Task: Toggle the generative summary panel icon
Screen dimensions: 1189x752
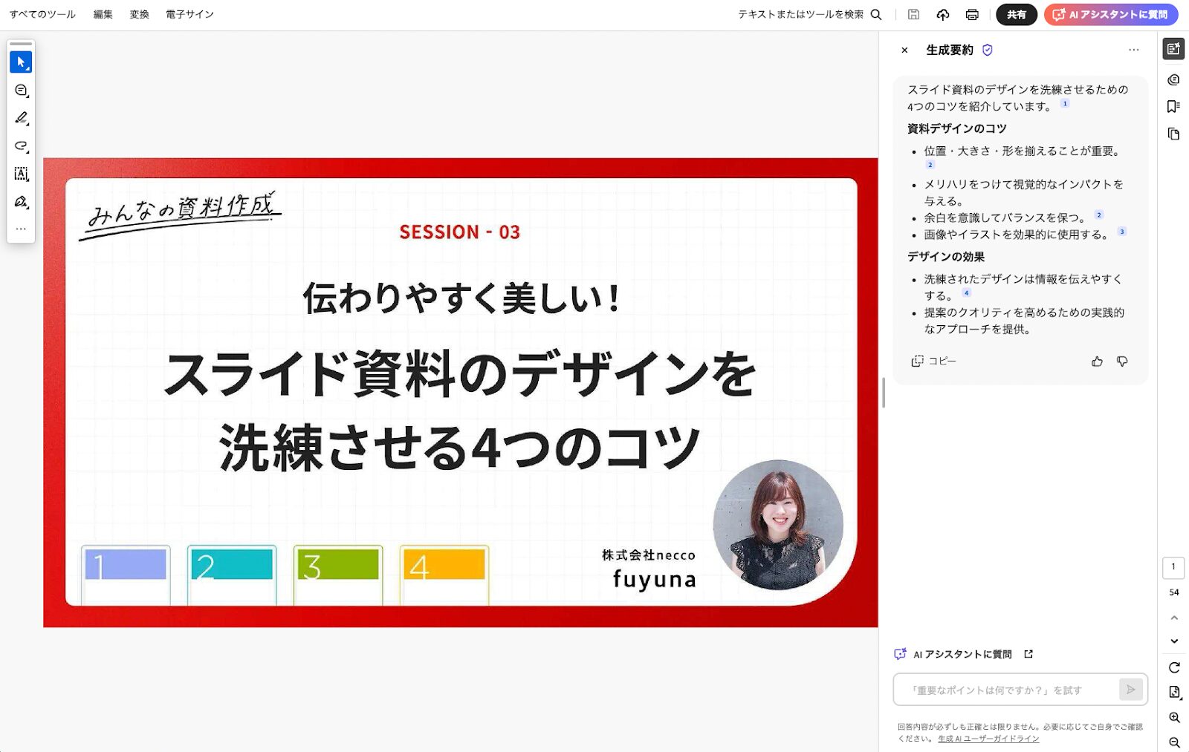Action: (1173, 49)
